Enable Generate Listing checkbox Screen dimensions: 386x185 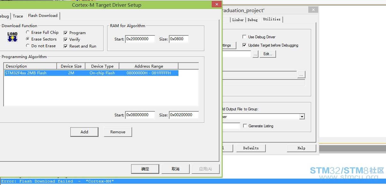245,126
